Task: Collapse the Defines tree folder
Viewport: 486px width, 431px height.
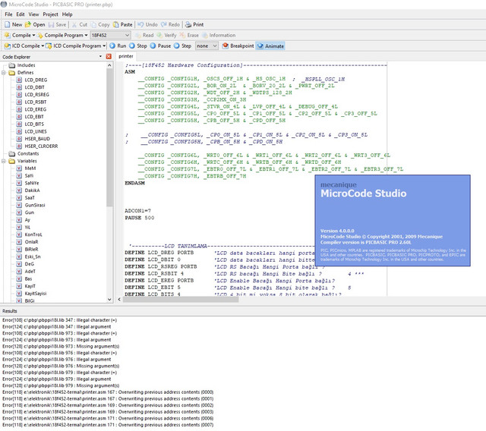Action: click(x=4, y=73)
